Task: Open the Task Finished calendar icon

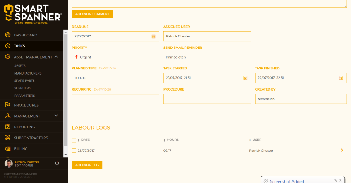Action: click(341, 78)
